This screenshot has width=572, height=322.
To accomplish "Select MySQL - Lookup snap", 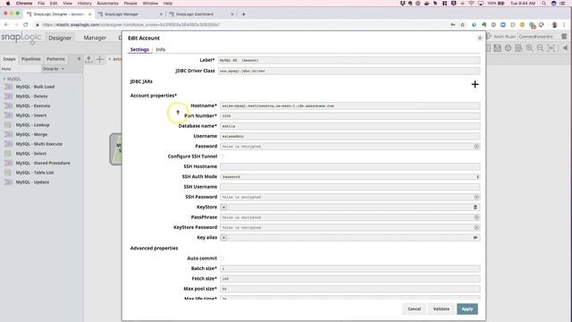I will pos(32,125).
